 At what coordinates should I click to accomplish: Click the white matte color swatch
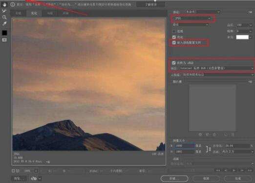click(x=242, y=37)
